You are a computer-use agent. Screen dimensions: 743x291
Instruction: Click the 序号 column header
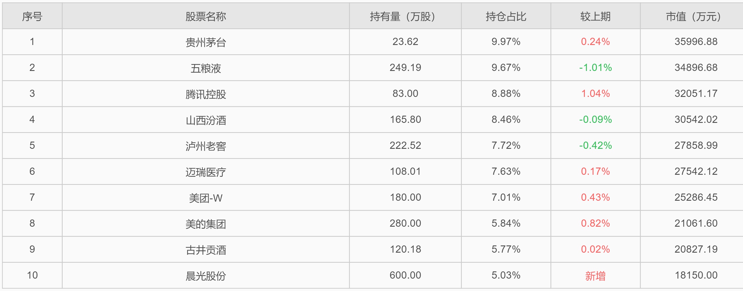(x=32, y=17)
